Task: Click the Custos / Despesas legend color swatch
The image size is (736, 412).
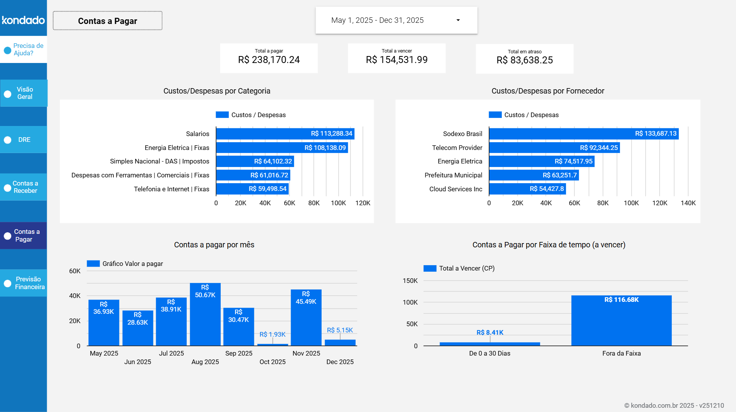Action: [222, 115]
